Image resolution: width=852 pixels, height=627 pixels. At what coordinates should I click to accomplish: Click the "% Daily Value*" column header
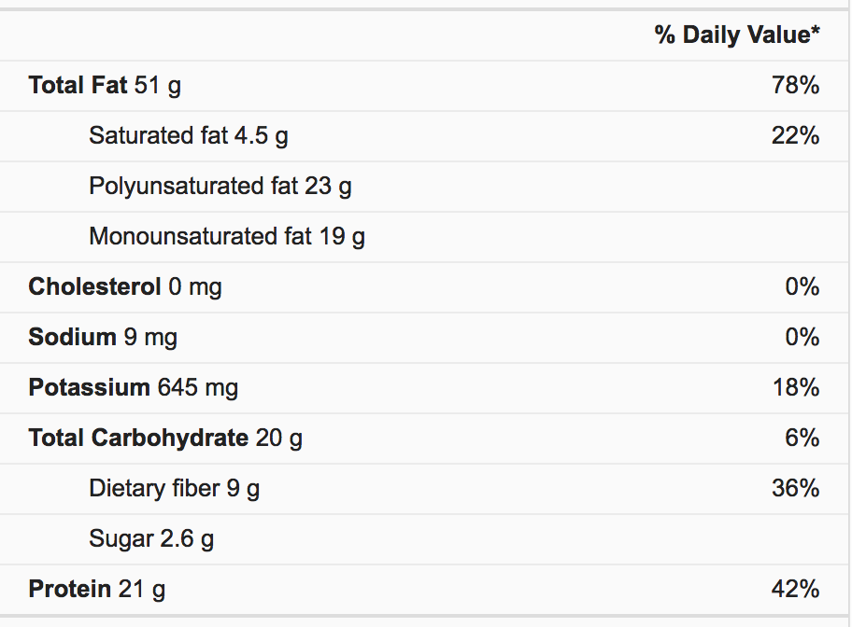(x=736, y=35)
